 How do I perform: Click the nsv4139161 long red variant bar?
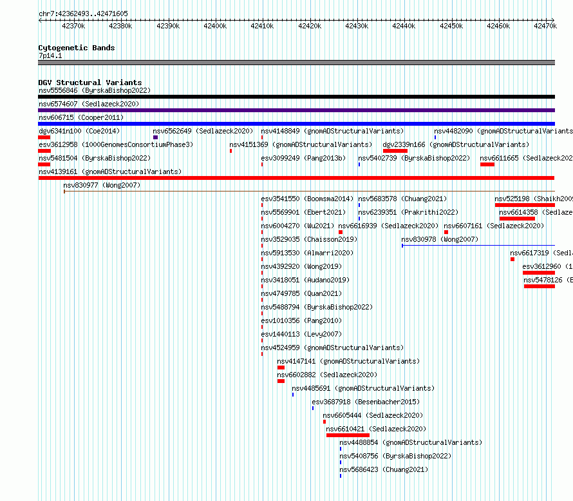(296, 178)
